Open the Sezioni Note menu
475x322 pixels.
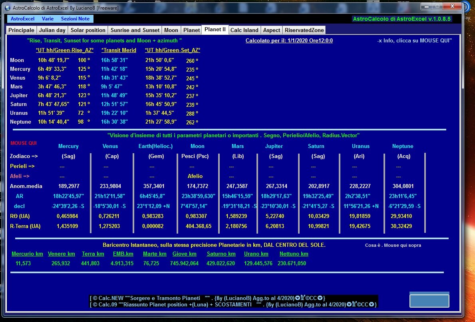pos(75,18)
